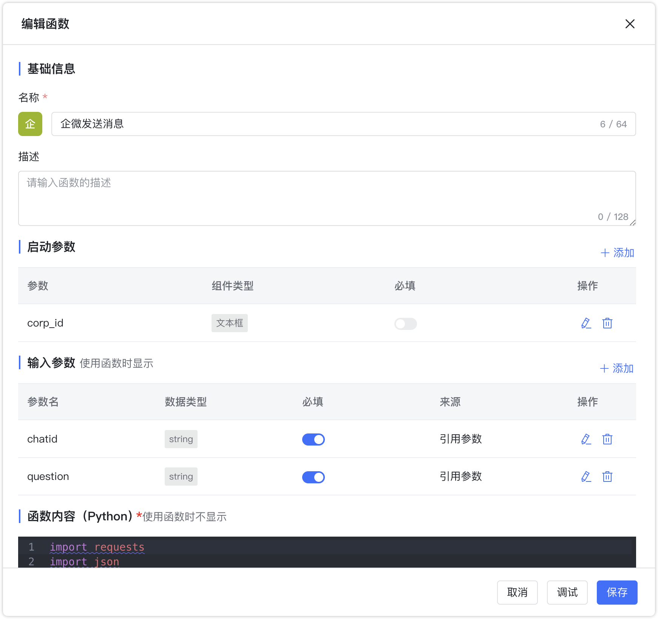
Task: Click the 数据类型 column header
Action: click(186, 402)
